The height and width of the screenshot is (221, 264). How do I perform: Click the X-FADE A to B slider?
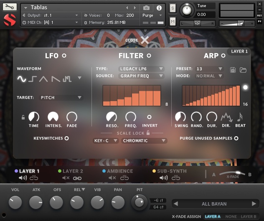point(232,174)
